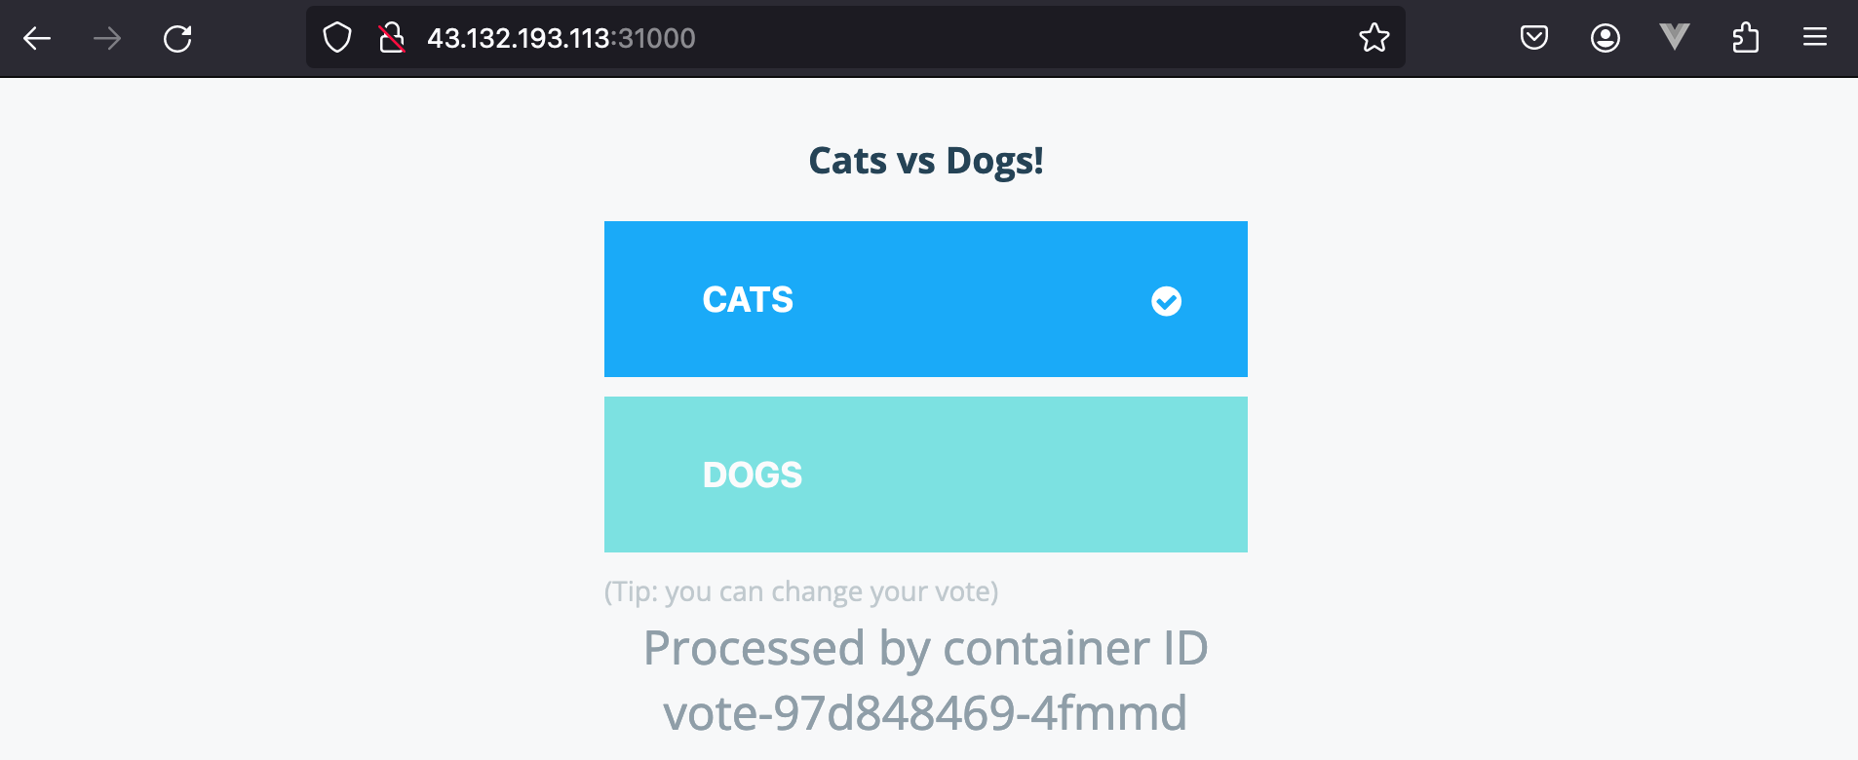Reload the current page

pyautogui.click(x=177, y=38)
